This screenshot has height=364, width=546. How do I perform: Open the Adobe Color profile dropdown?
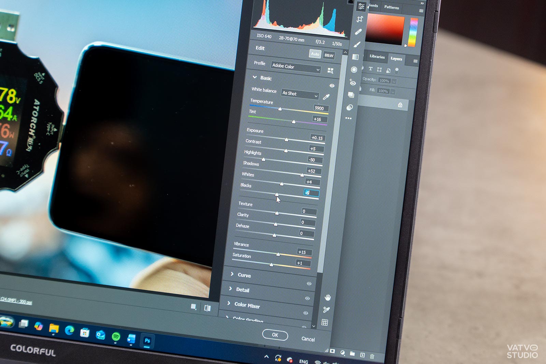coord(296,67)
